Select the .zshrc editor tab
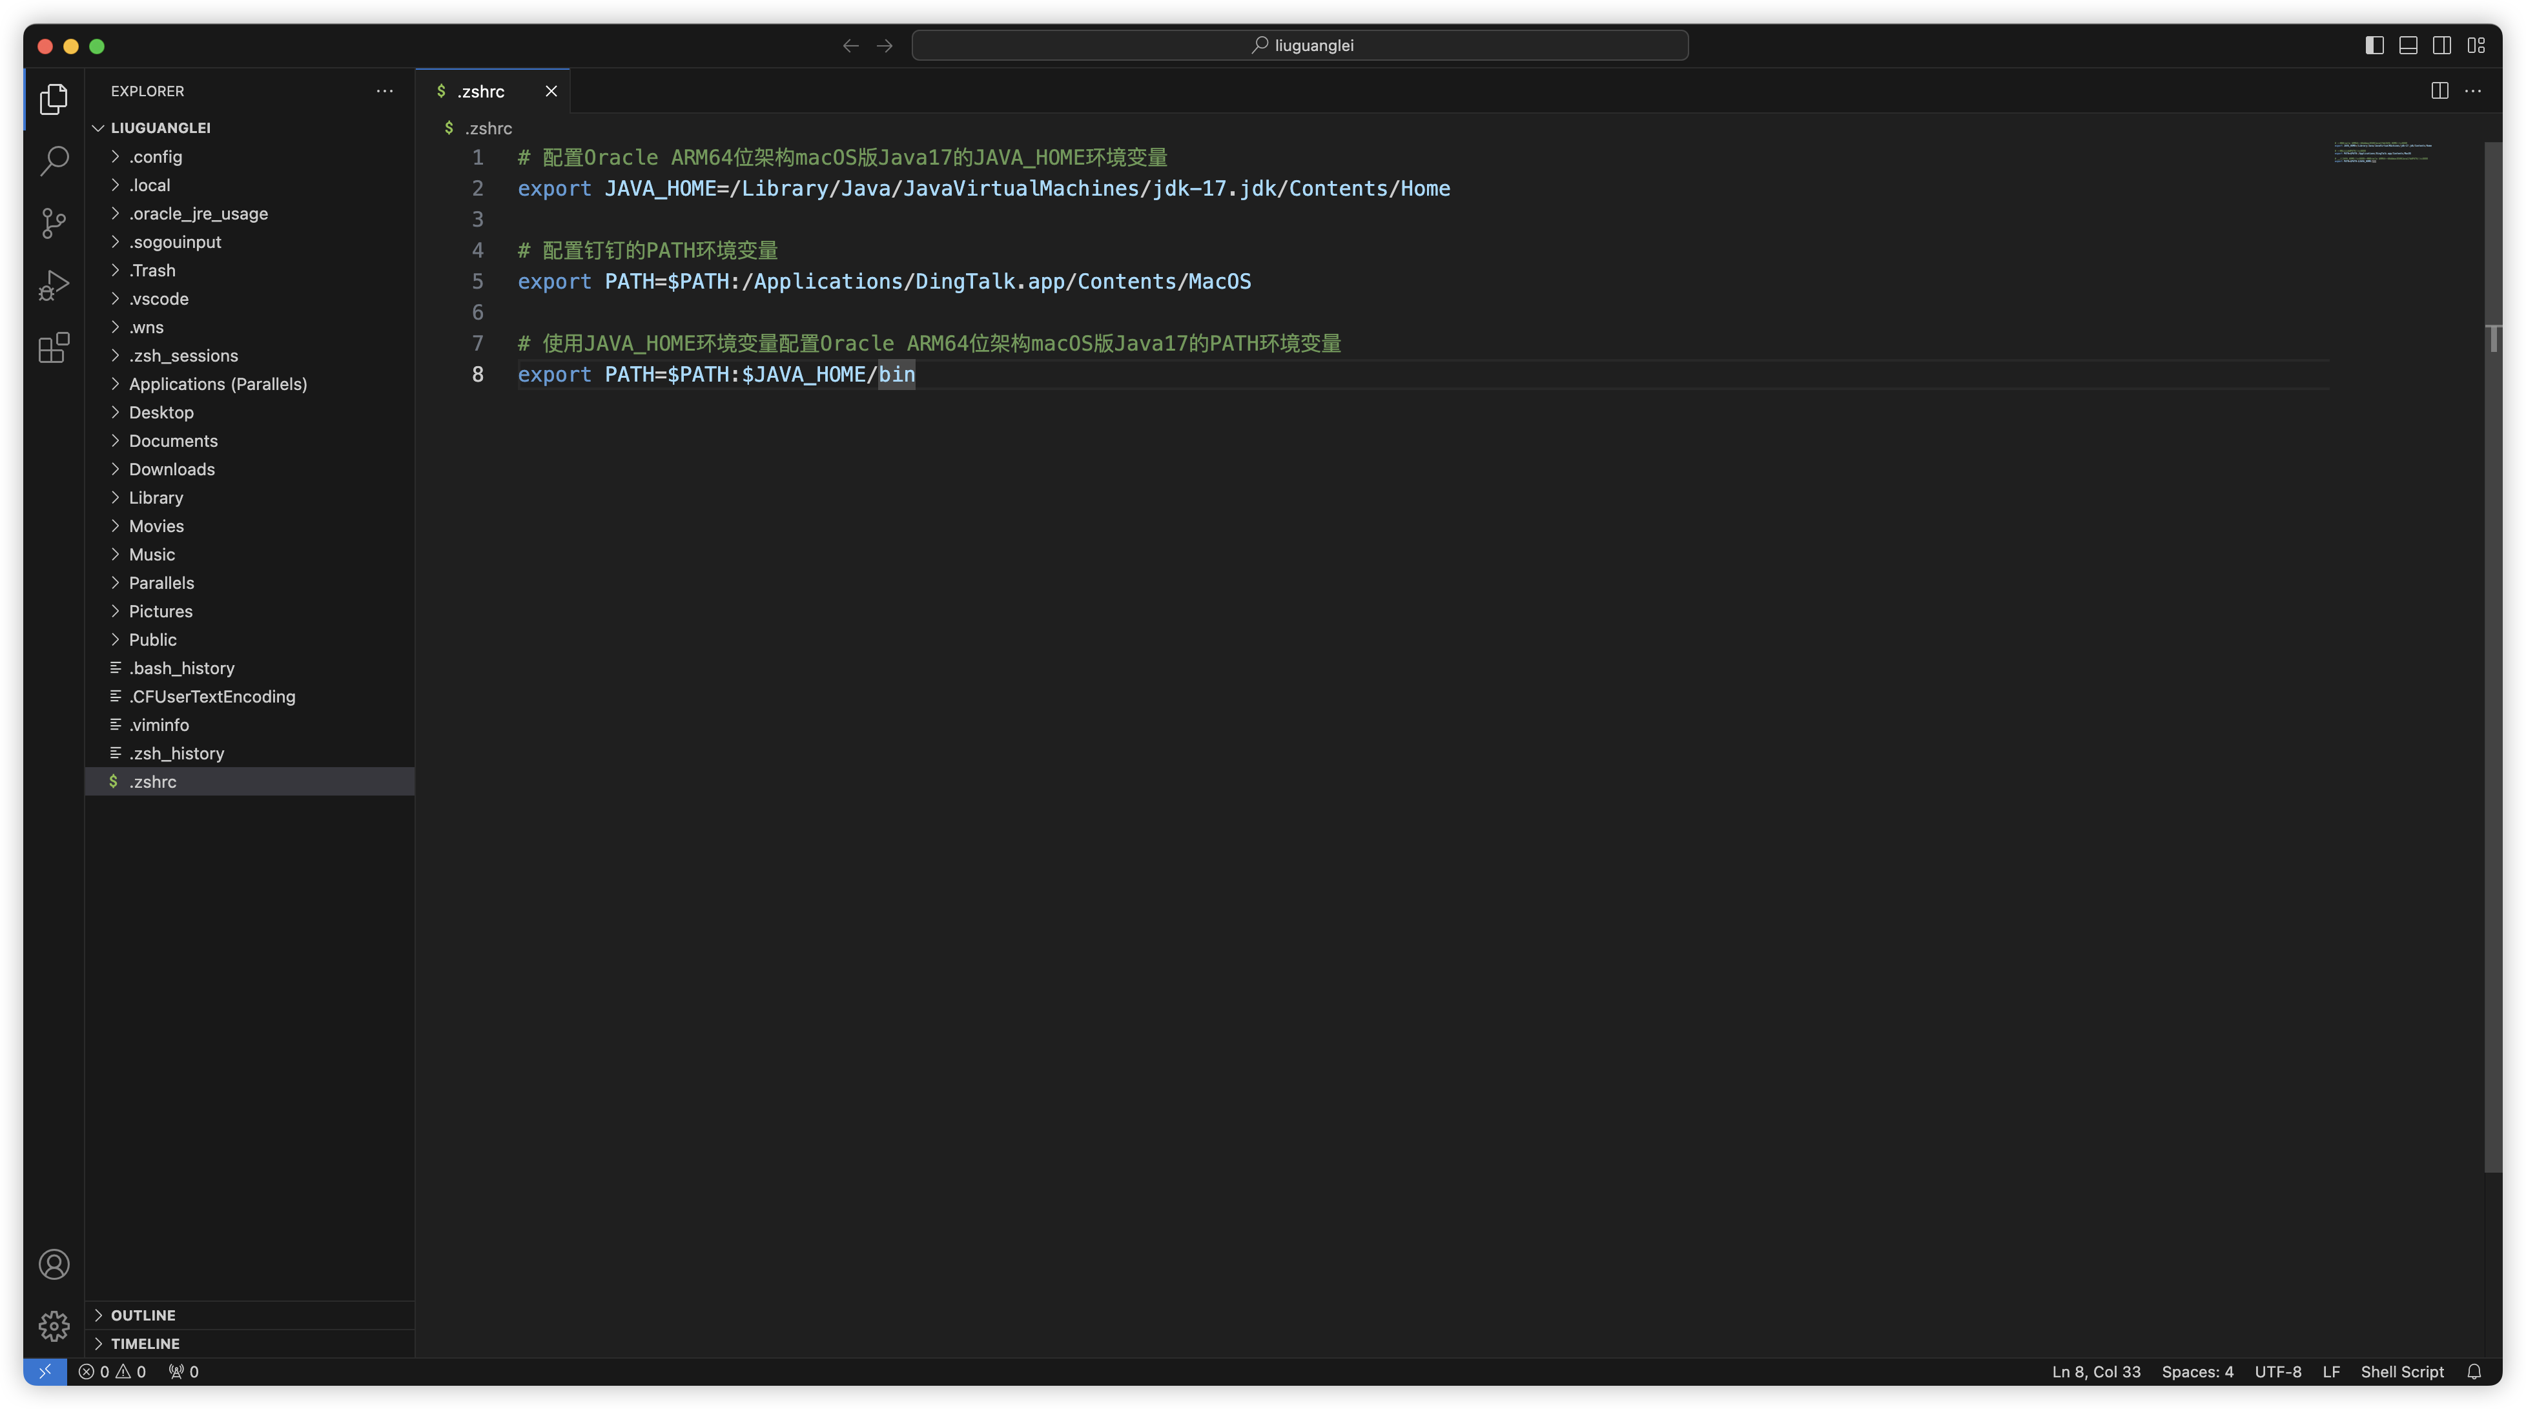This screenshot has height=1409, width=2526. 480,91
